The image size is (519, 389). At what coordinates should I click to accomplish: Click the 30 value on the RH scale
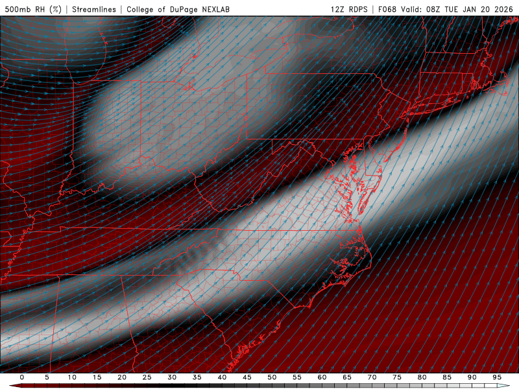coord(172,377)
